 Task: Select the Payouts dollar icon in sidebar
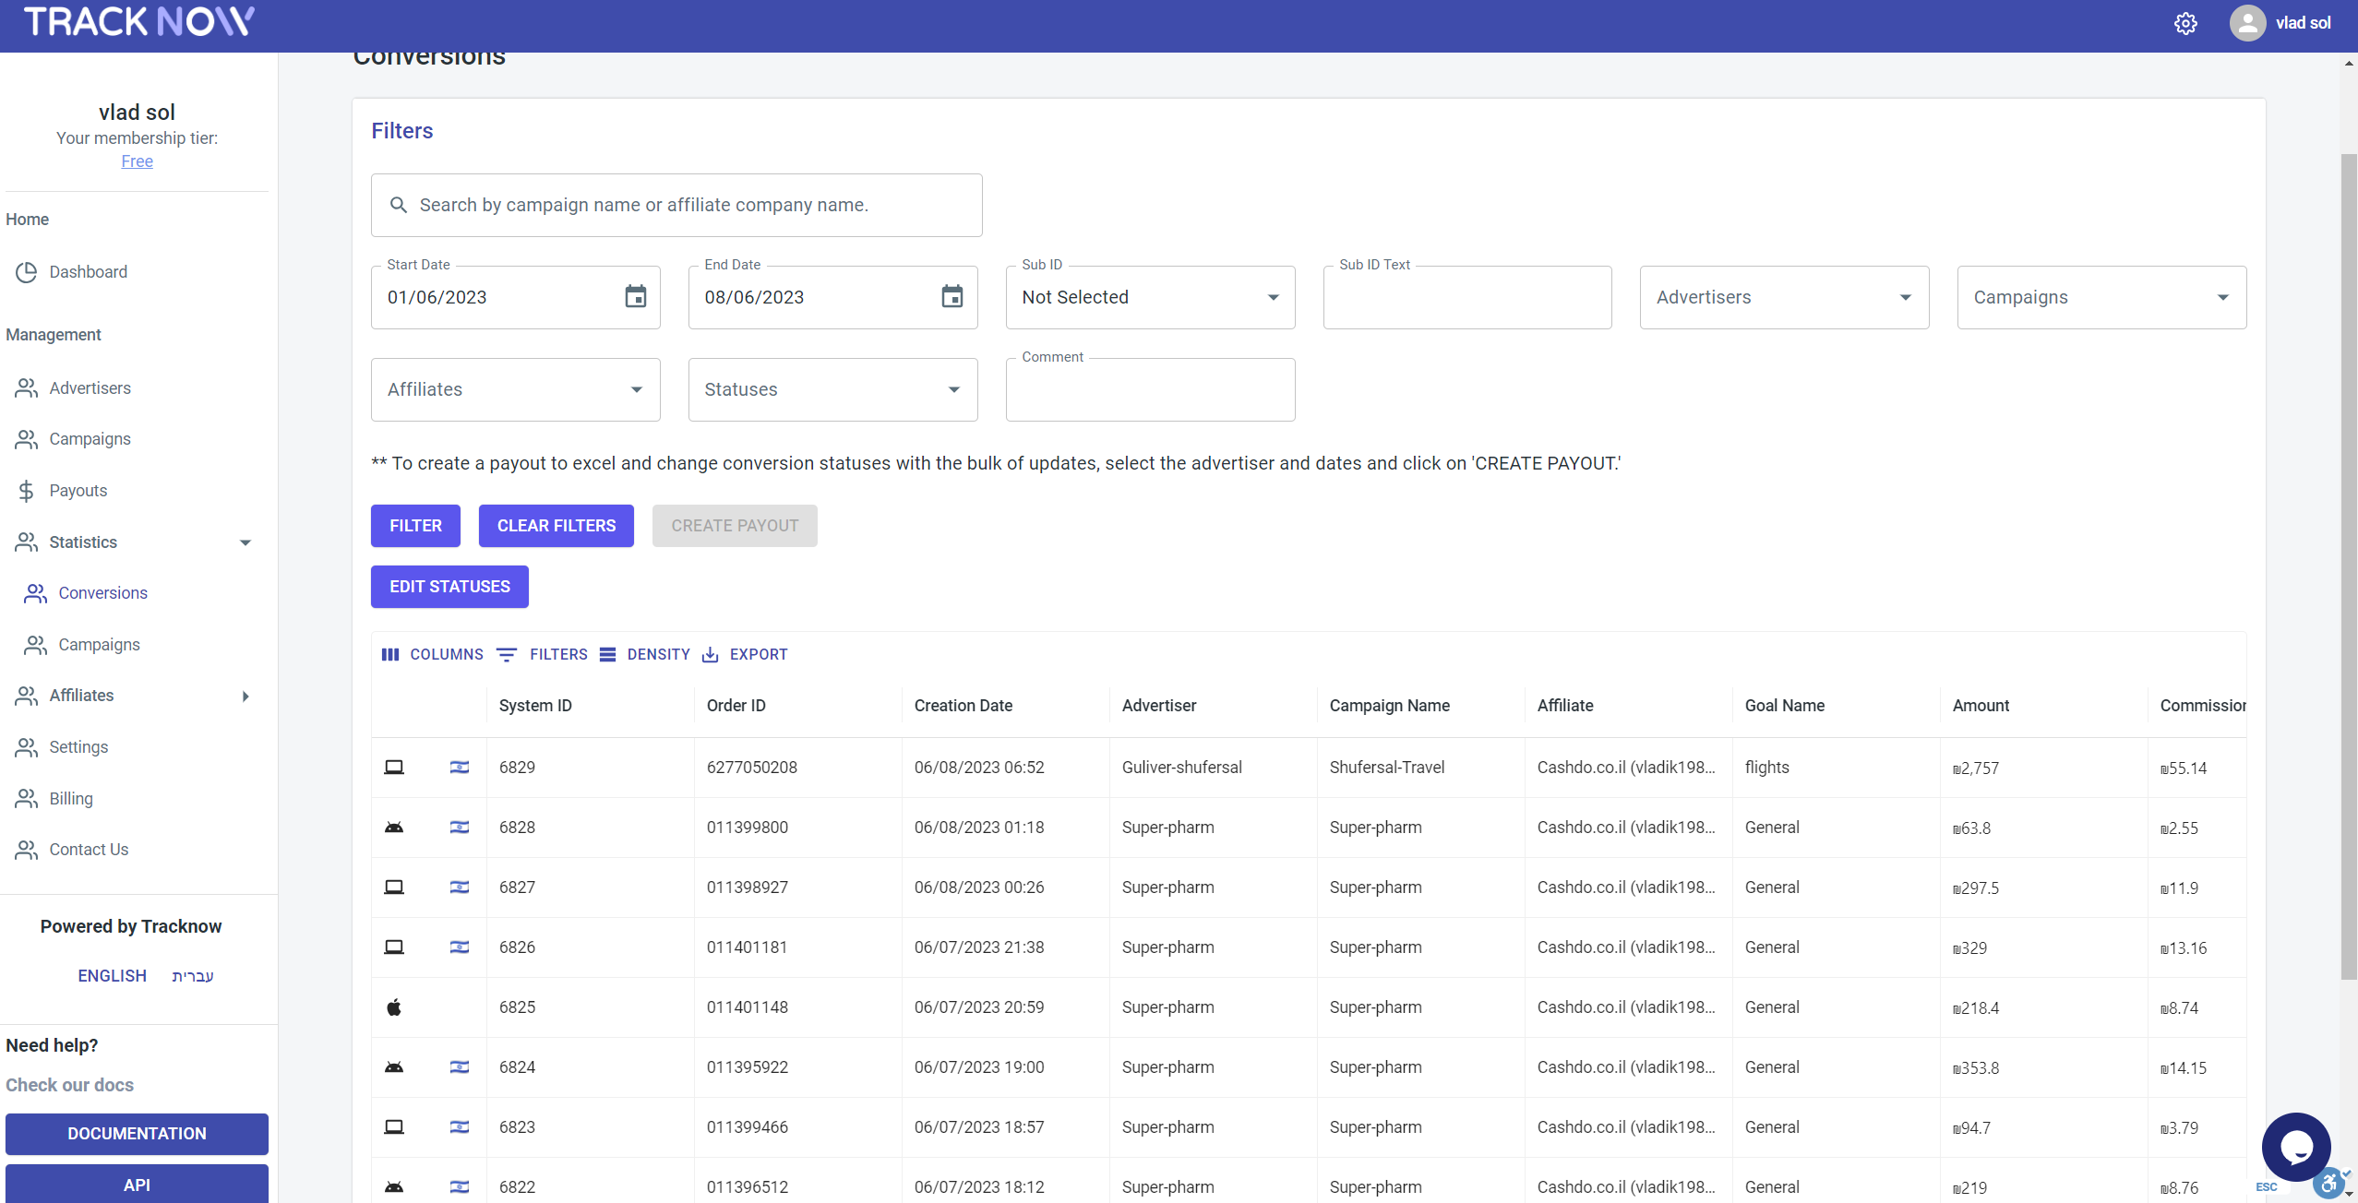26,490
